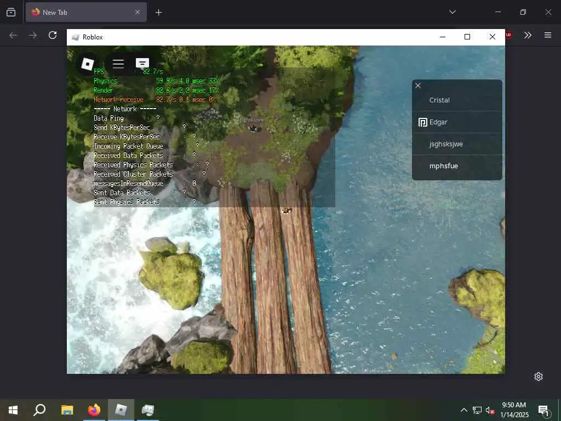Click the Receive KBytesPerSec stat line
This screenshot has width=561, height=421.
[x=145, y=136]
